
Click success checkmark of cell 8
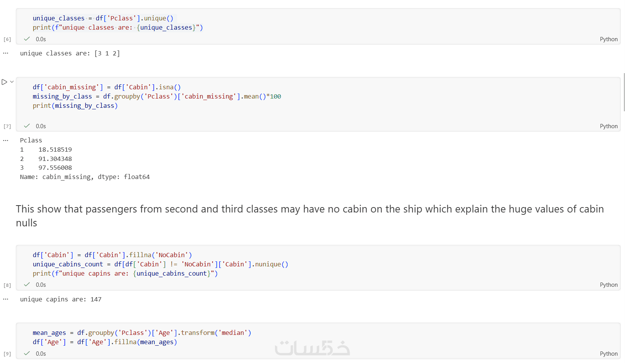point(27,284)
